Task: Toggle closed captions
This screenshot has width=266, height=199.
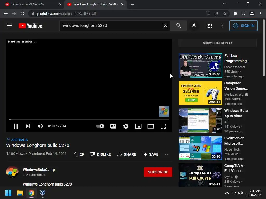Action: (x=113, y=126)
